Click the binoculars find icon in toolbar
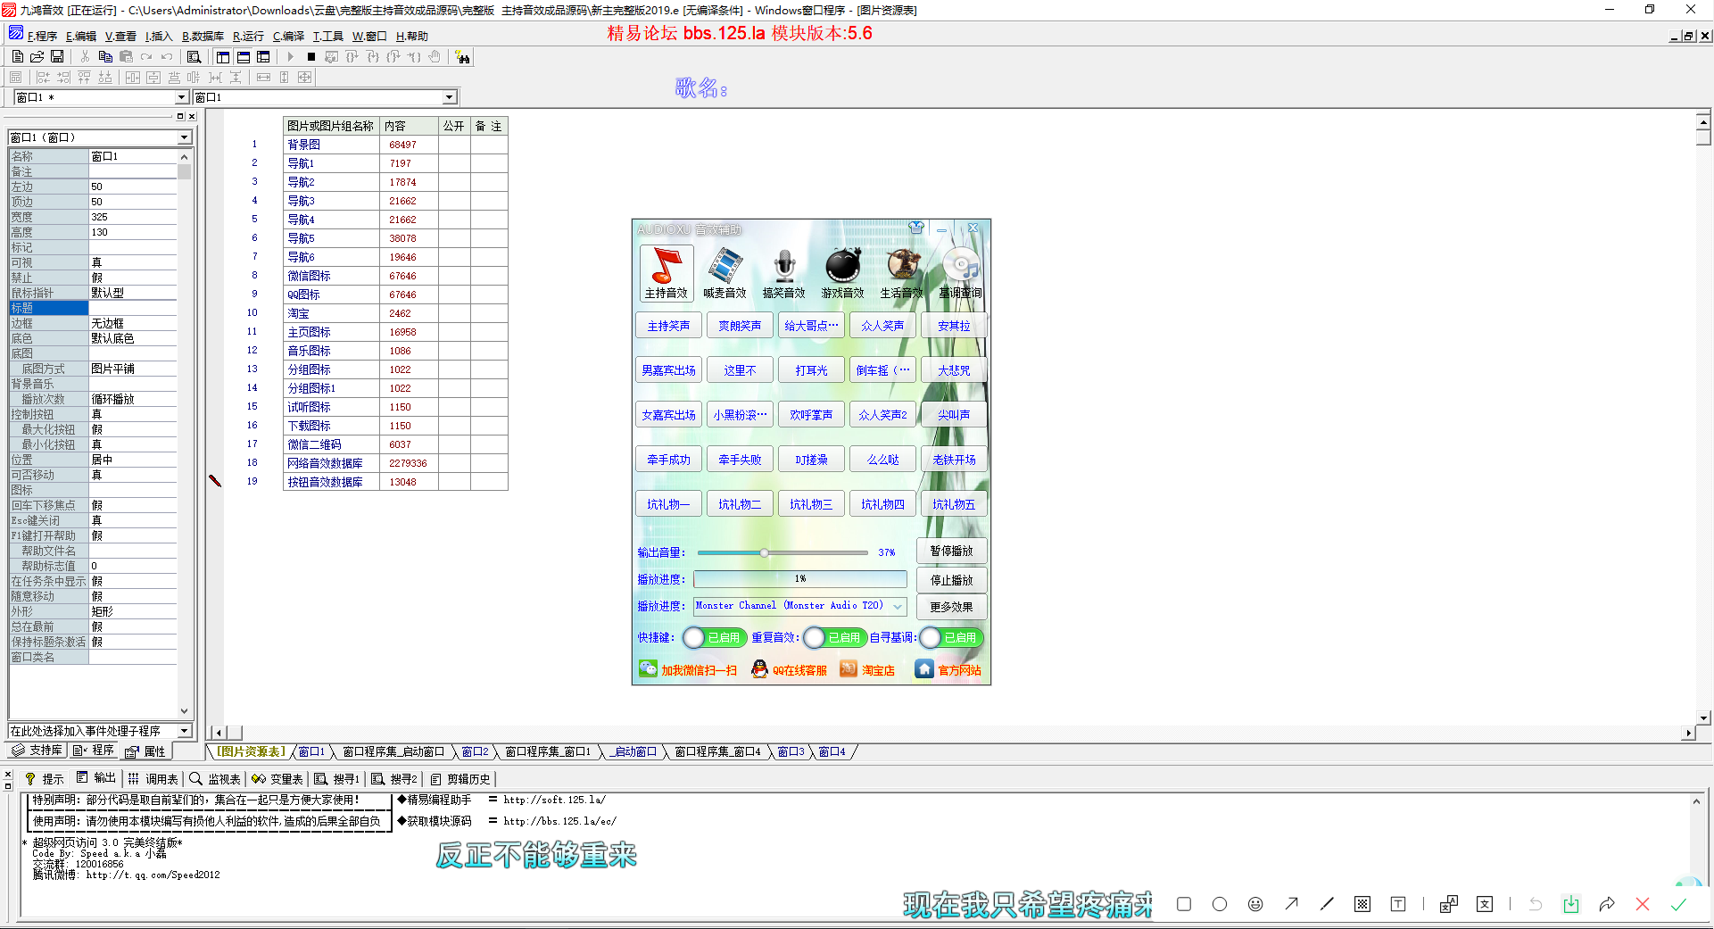 [x=462, y=57]
